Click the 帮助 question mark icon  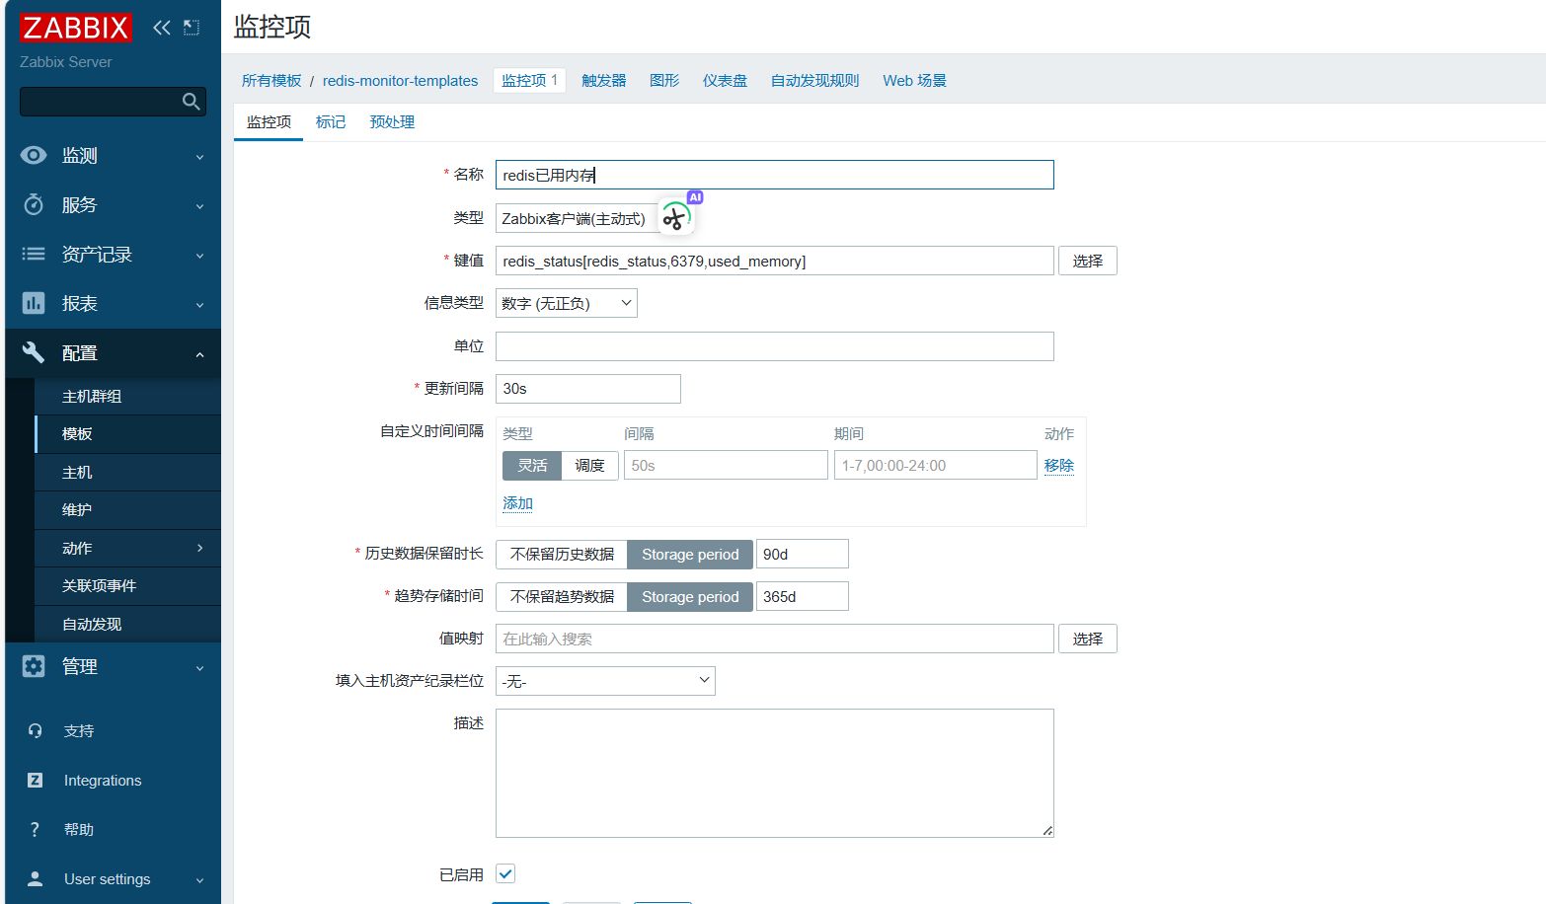36,830
